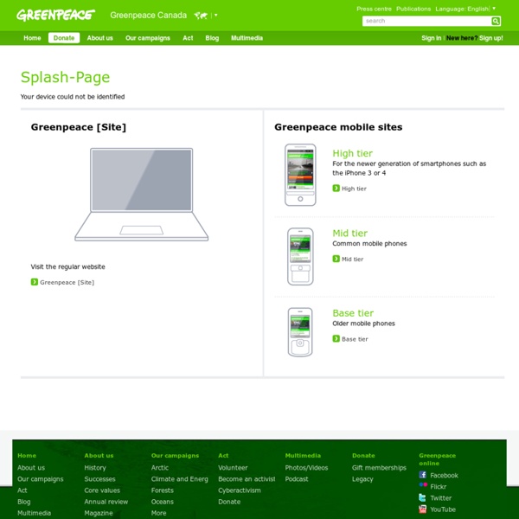The height and width of the screenshot is (519, 519).
Task: Click the Mid tier text link beside arrow
Action: 352,259
